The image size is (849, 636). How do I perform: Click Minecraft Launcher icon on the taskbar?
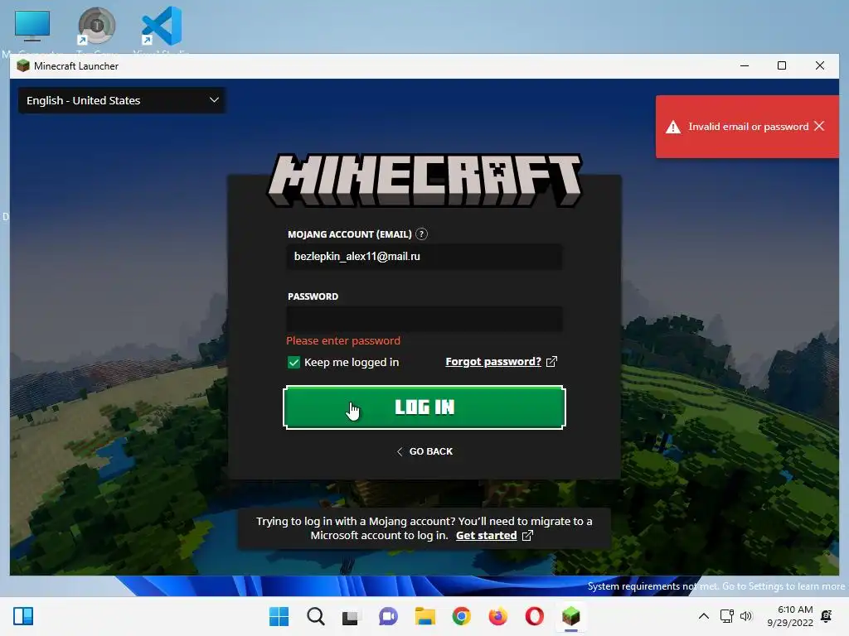[x=570, y=616]
